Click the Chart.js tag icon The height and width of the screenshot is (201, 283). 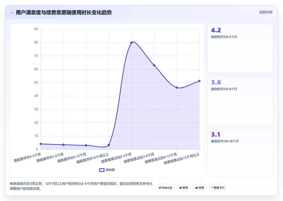pos(160,188)
